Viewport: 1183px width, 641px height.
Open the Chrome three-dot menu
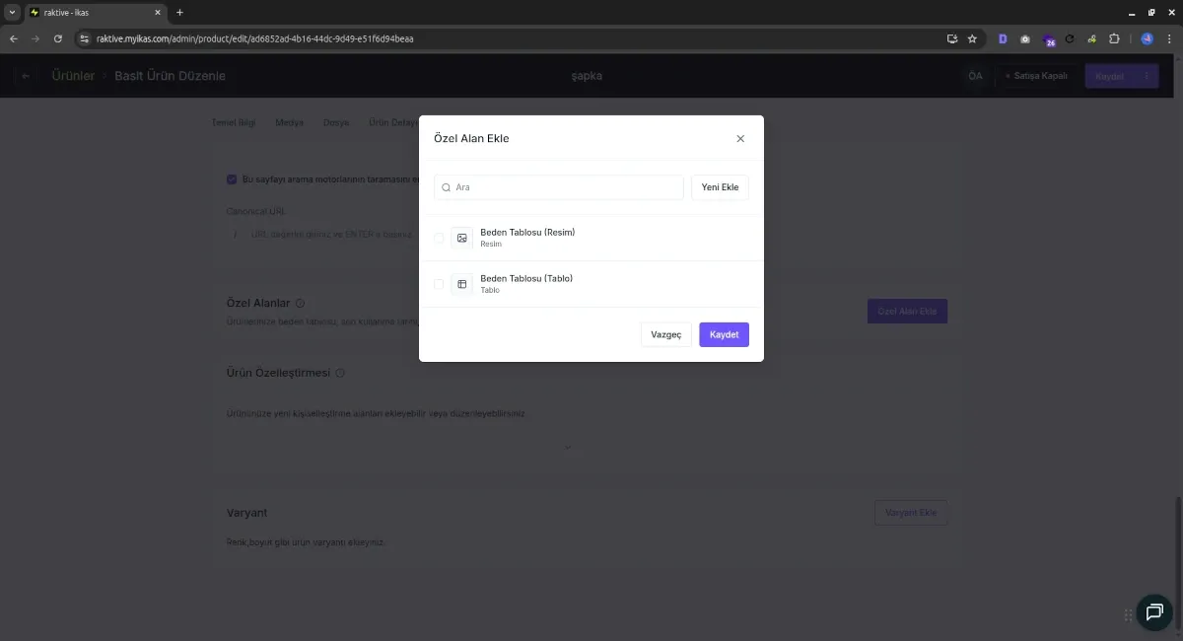[x=1169, y=38]
